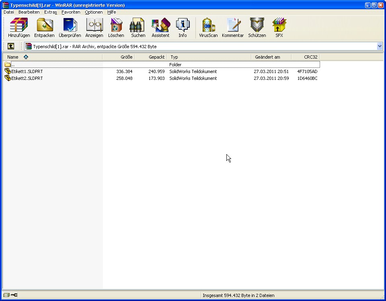Click the key password icon in status bar
386x301 pixels.
[14, 295]
